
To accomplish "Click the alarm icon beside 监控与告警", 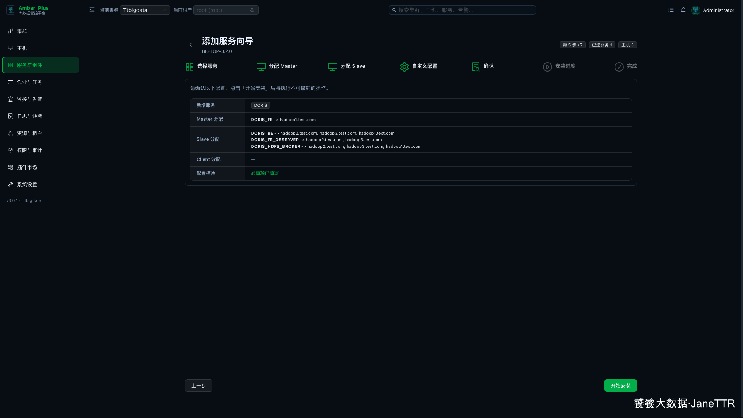I will point(10,99).
